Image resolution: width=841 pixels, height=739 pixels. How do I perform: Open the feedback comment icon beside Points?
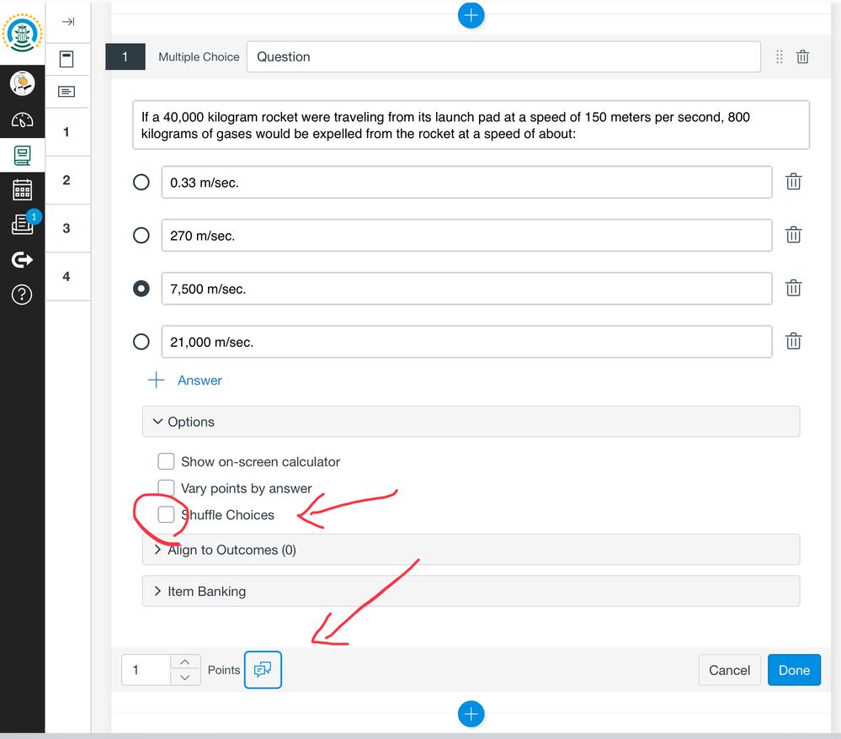[263, 669]
